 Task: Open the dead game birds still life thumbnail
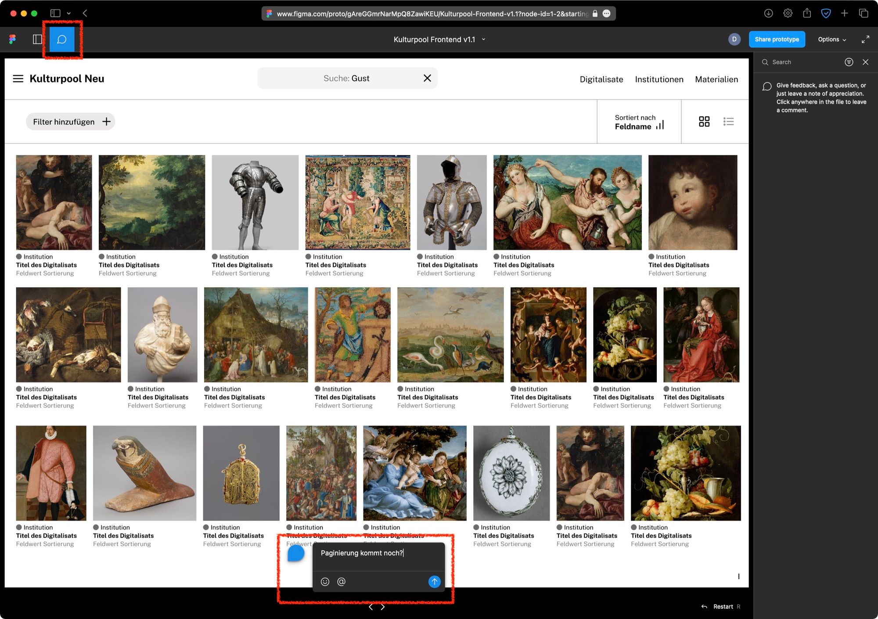coord(68,335)
